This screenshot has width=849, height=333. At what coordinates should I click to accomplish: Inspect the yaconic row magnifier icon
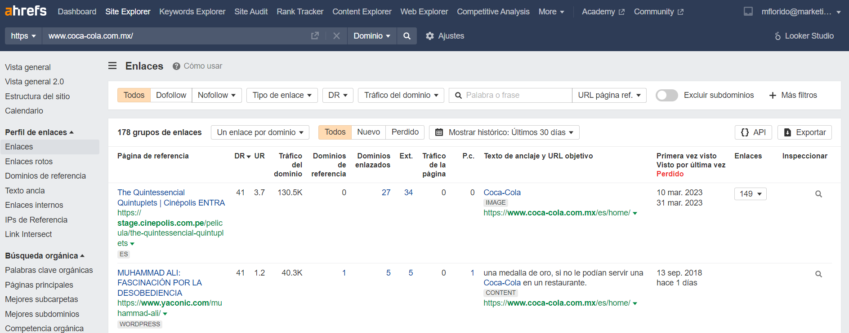point(818,274)
